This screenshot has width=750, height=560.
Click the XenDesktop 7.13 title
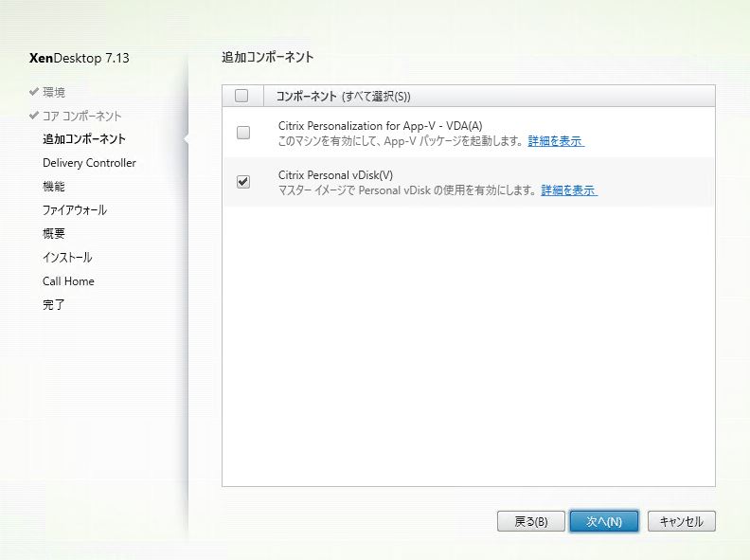(x=80, y=58)
